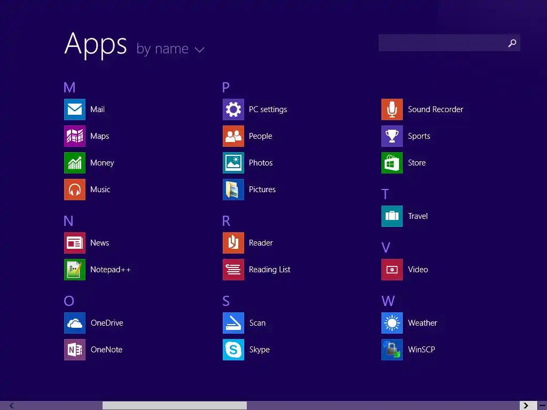547x410 pixels.
Task: Open Sound Recorder microphone icon
Action: [x=392, y=109]
